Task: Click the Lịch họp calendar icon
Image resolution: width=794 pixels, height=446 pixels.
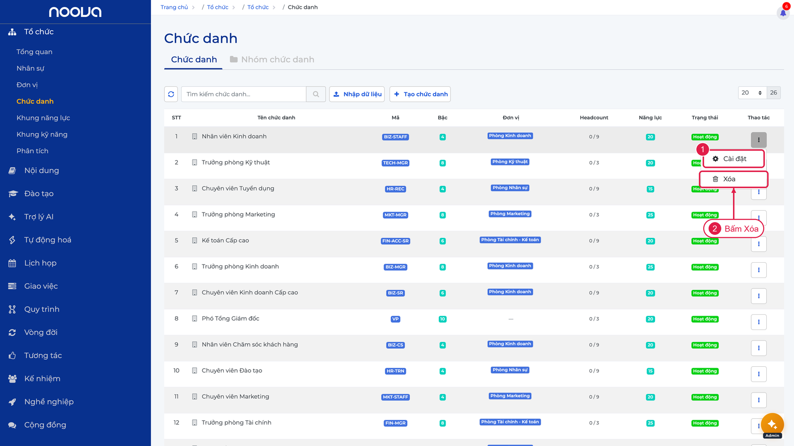Action: 12,263
